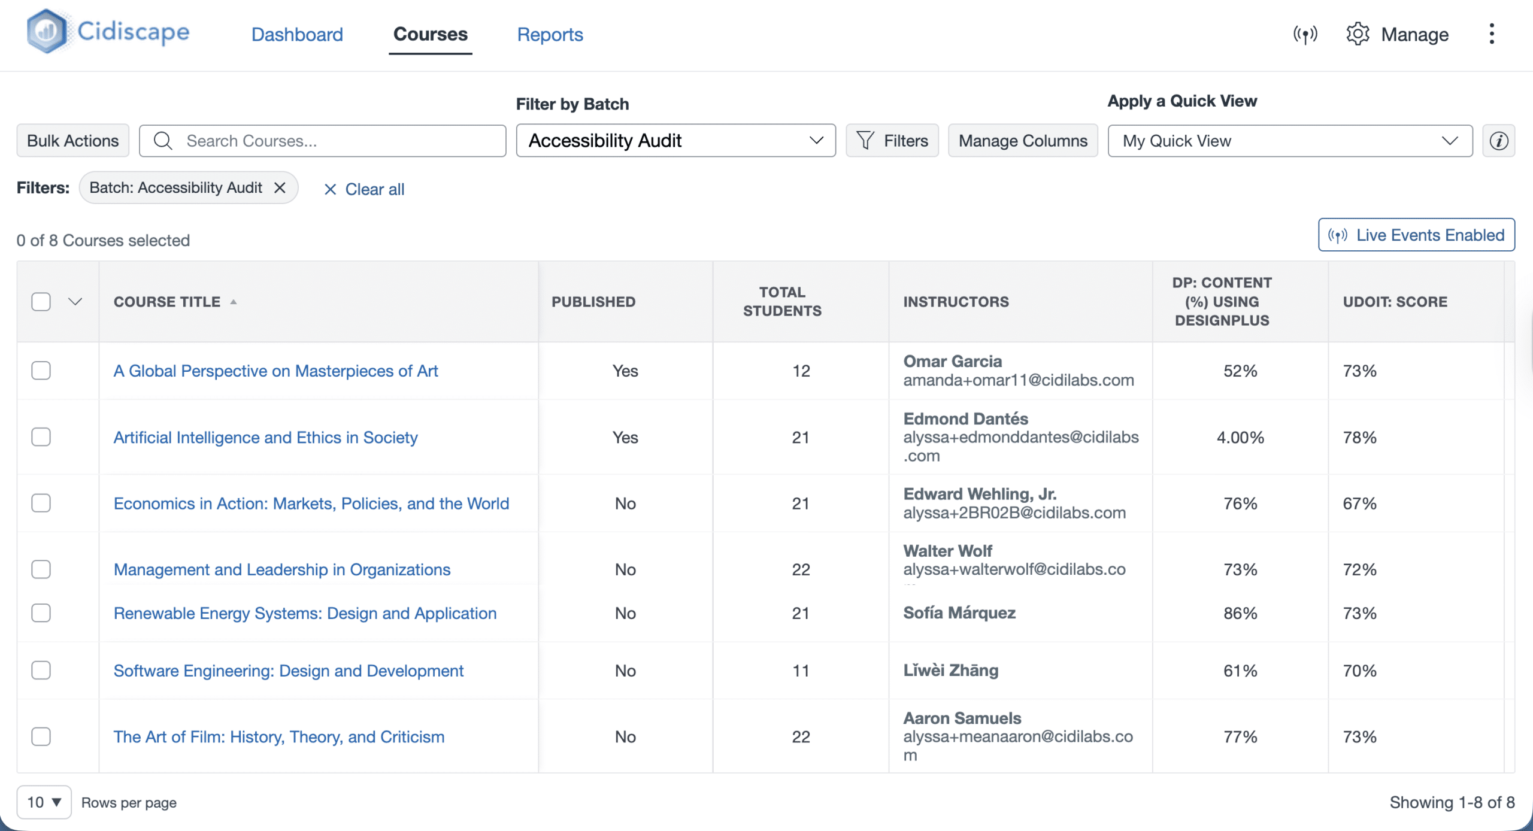Click the search magnifier icon
This screenshot has height=831, width=1533.
point(163,141)
